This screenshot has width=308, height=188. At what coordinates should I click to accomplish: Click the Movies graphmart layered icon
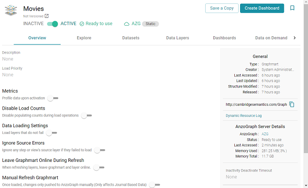(x=11, y=10)
